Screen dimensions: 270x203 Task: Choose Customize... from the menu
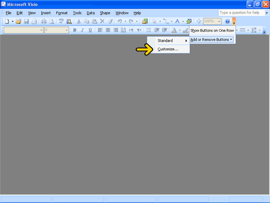click(168, 49)
